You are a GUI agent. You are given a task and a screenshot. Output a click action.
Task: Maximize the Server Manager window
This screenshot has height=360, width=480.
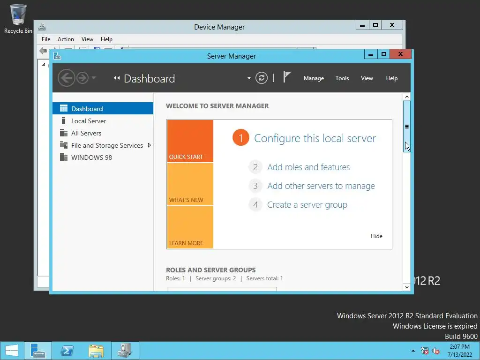(x=384, y=54)
